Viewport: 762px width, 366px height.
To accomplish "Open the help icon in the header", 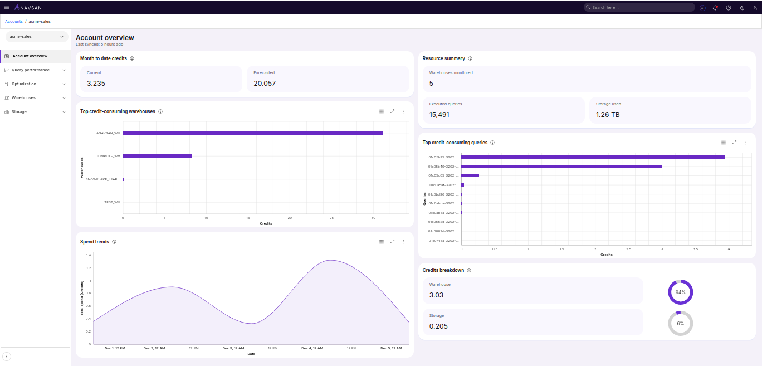I will tap(728, 7).
